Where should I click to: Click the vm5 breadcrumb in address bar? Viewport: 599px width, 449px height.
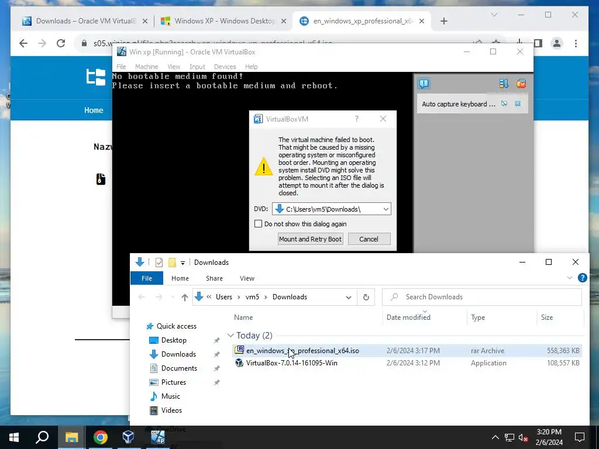[x=252, y=297]
